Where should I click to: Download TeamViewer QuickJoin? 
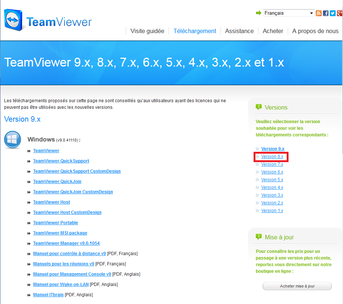click(57, 181)
